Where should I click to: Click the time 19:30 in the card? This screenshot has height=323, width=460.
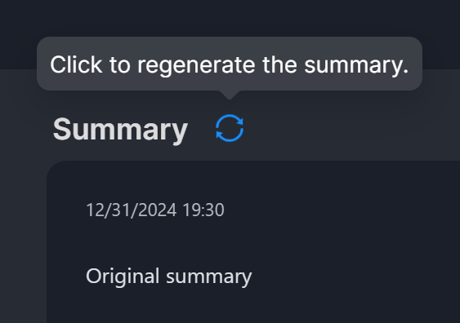(203, 210)
